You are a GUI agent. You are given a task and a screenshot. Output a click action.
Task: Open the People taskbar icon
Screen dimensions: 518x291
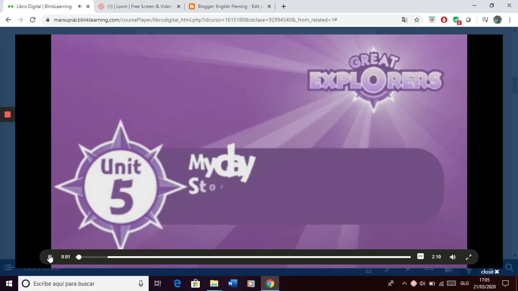pos(391,283)
